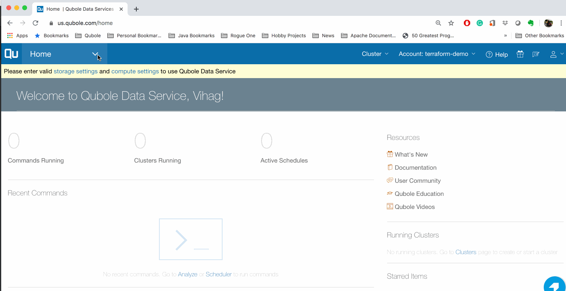
Task: Go back to the previous page
Action: pos(10,23)
